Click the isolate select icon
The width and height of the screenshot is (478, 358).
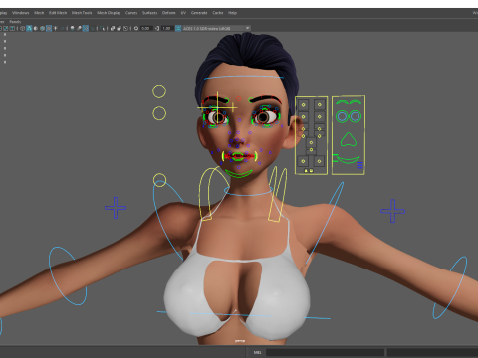[102, 28]
